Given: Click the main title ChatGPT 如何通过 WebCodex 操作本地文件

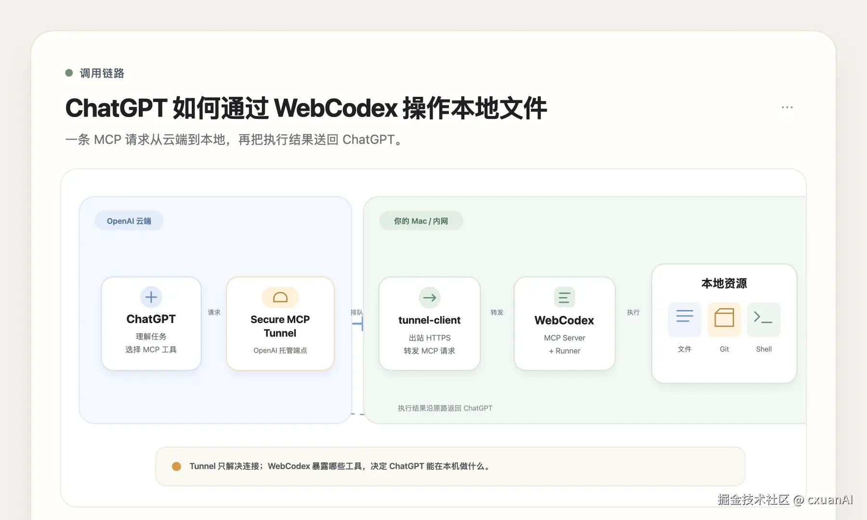Looking at the screenshot, I should pos(306,108).
